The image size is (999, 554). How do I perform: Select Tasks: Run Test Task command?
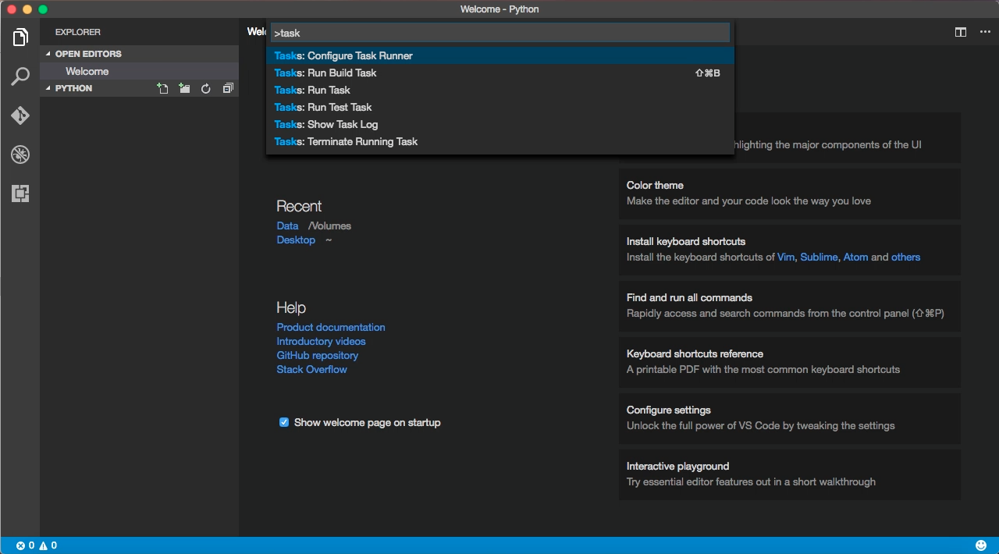pyautogui.click(x=500, y=107)
